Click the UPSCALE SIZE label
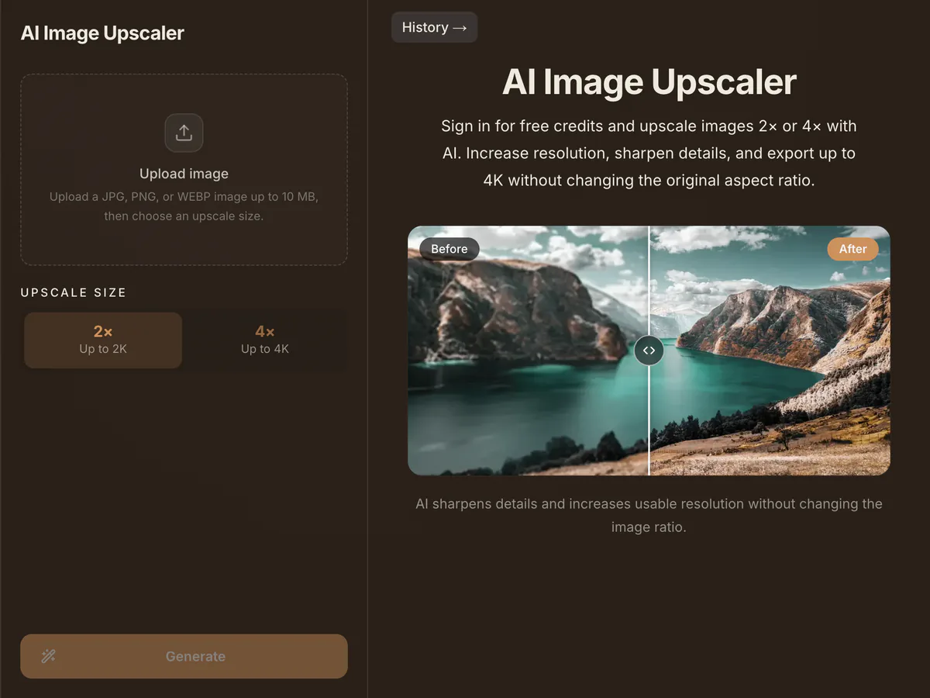 74,292
